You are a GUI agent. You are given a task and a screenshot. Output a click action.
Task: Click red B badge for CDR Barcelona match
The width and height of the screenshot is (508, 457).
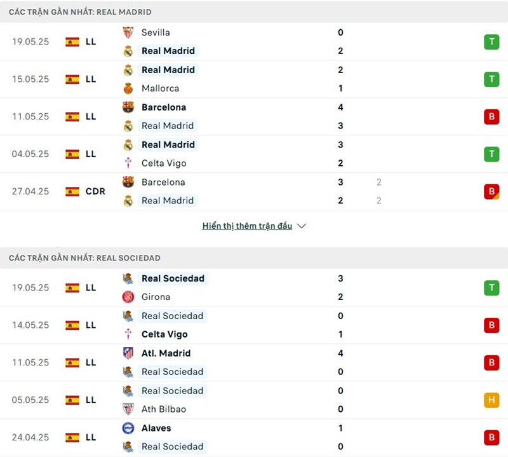point(491,191)
